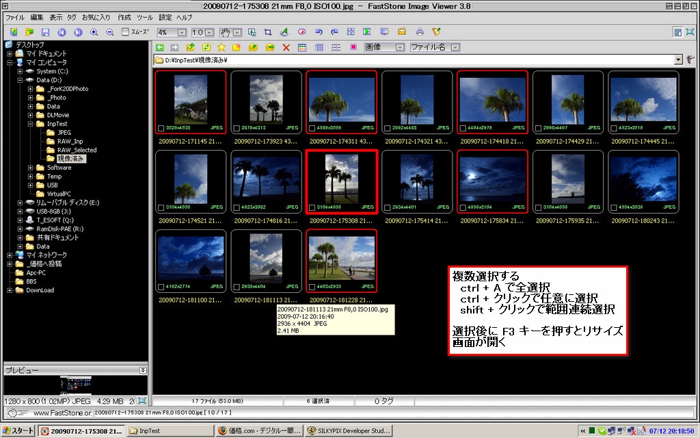Click the Save (floppy disk) icon
The height and width of the screenshot is (438, 700).
(x=45, y=32)
